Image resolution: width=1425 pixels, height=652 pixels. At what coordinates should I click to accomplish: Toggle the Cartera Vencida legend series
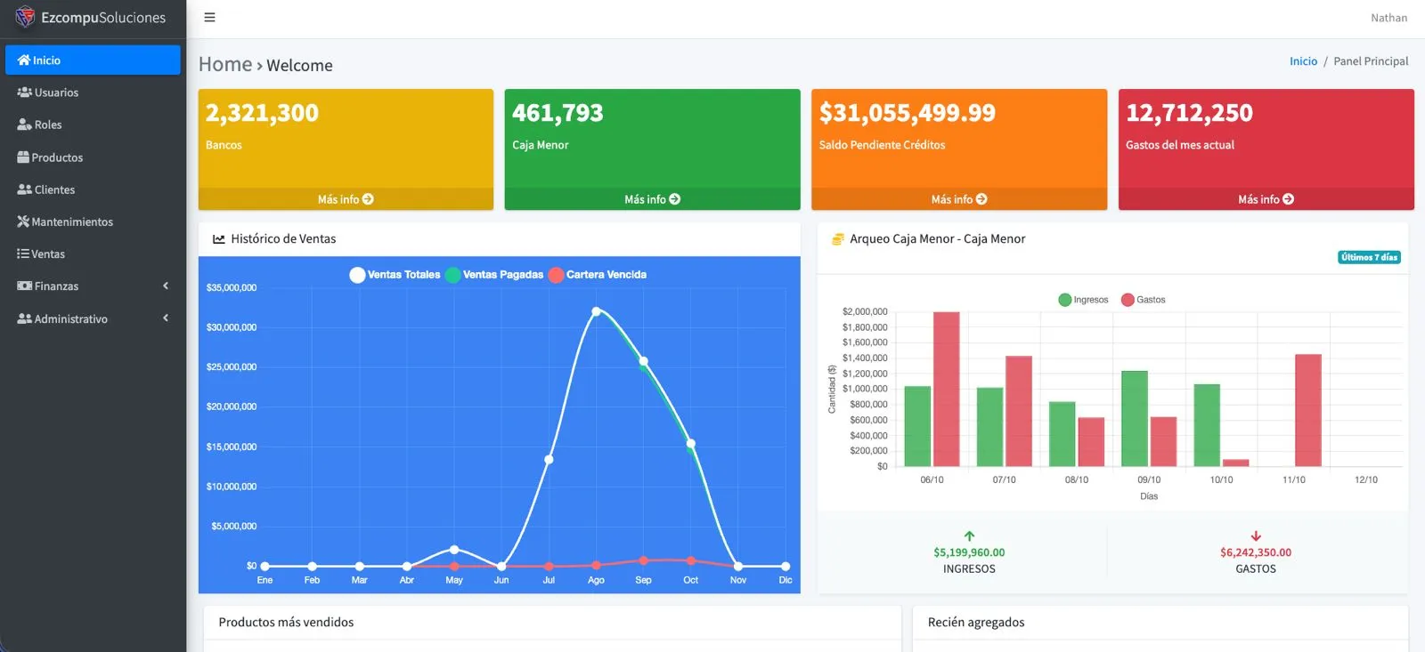point(598,275)
